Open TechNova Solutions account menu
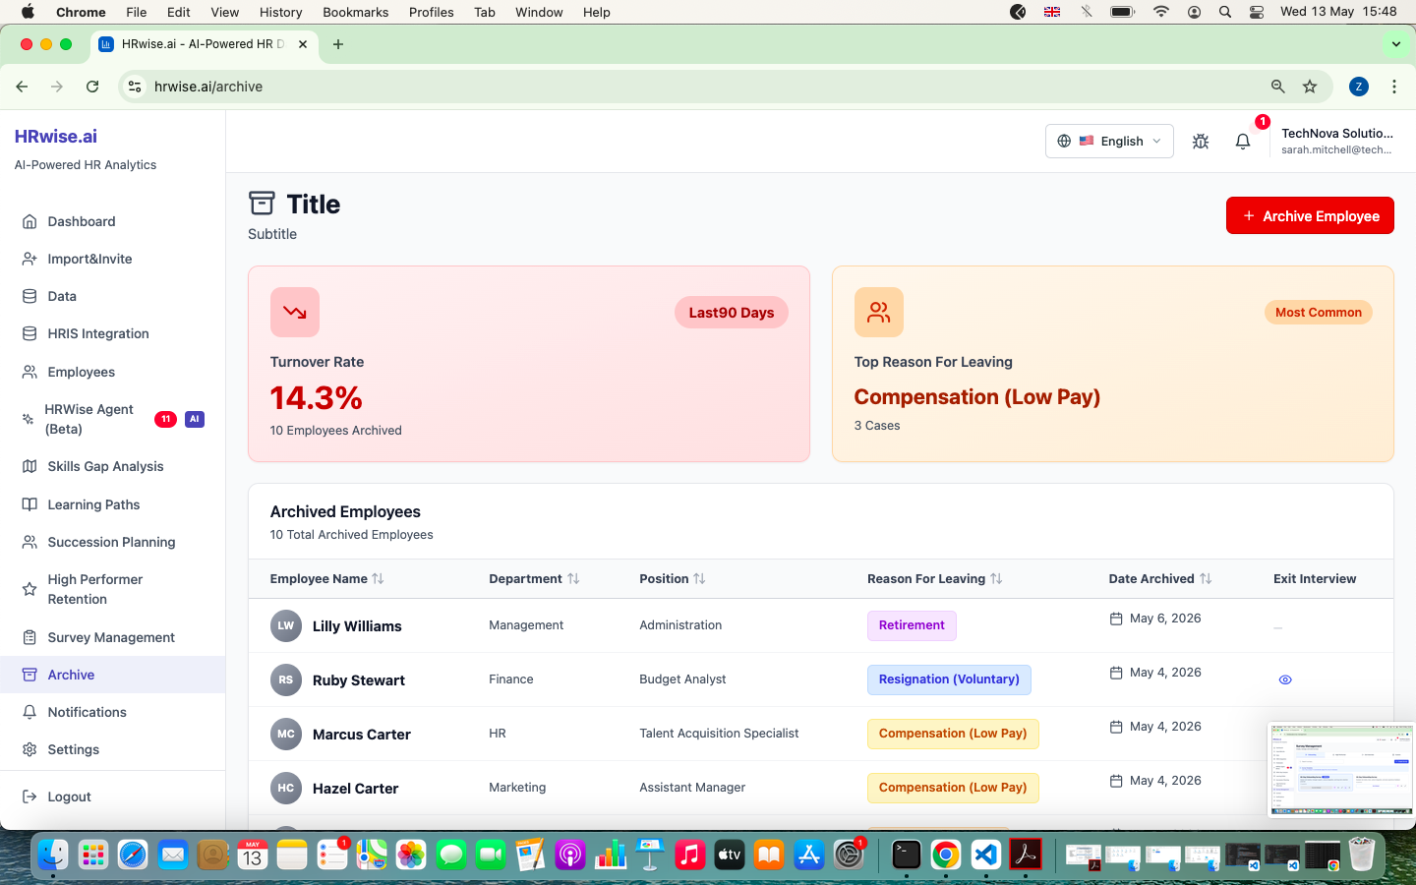The width and height of the screenshot is (1416, 885). pos(1337,141)
